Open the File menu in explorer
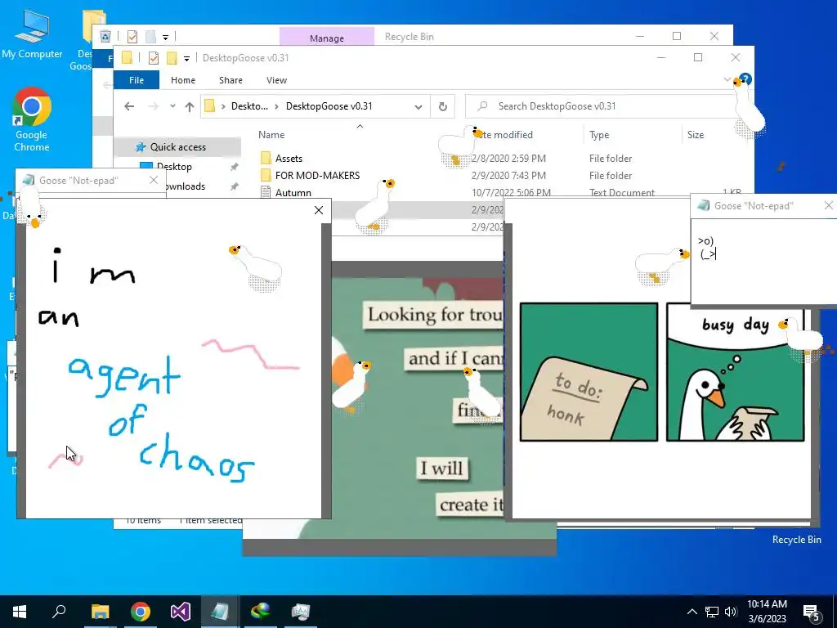 (137, 80)
